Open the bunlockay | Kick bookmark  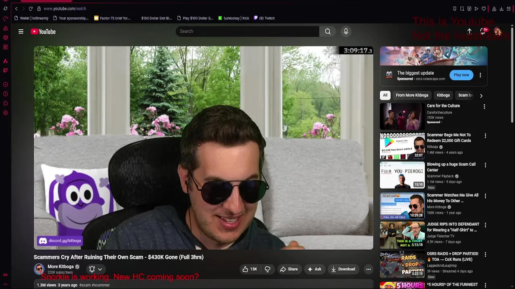(234, 18)
